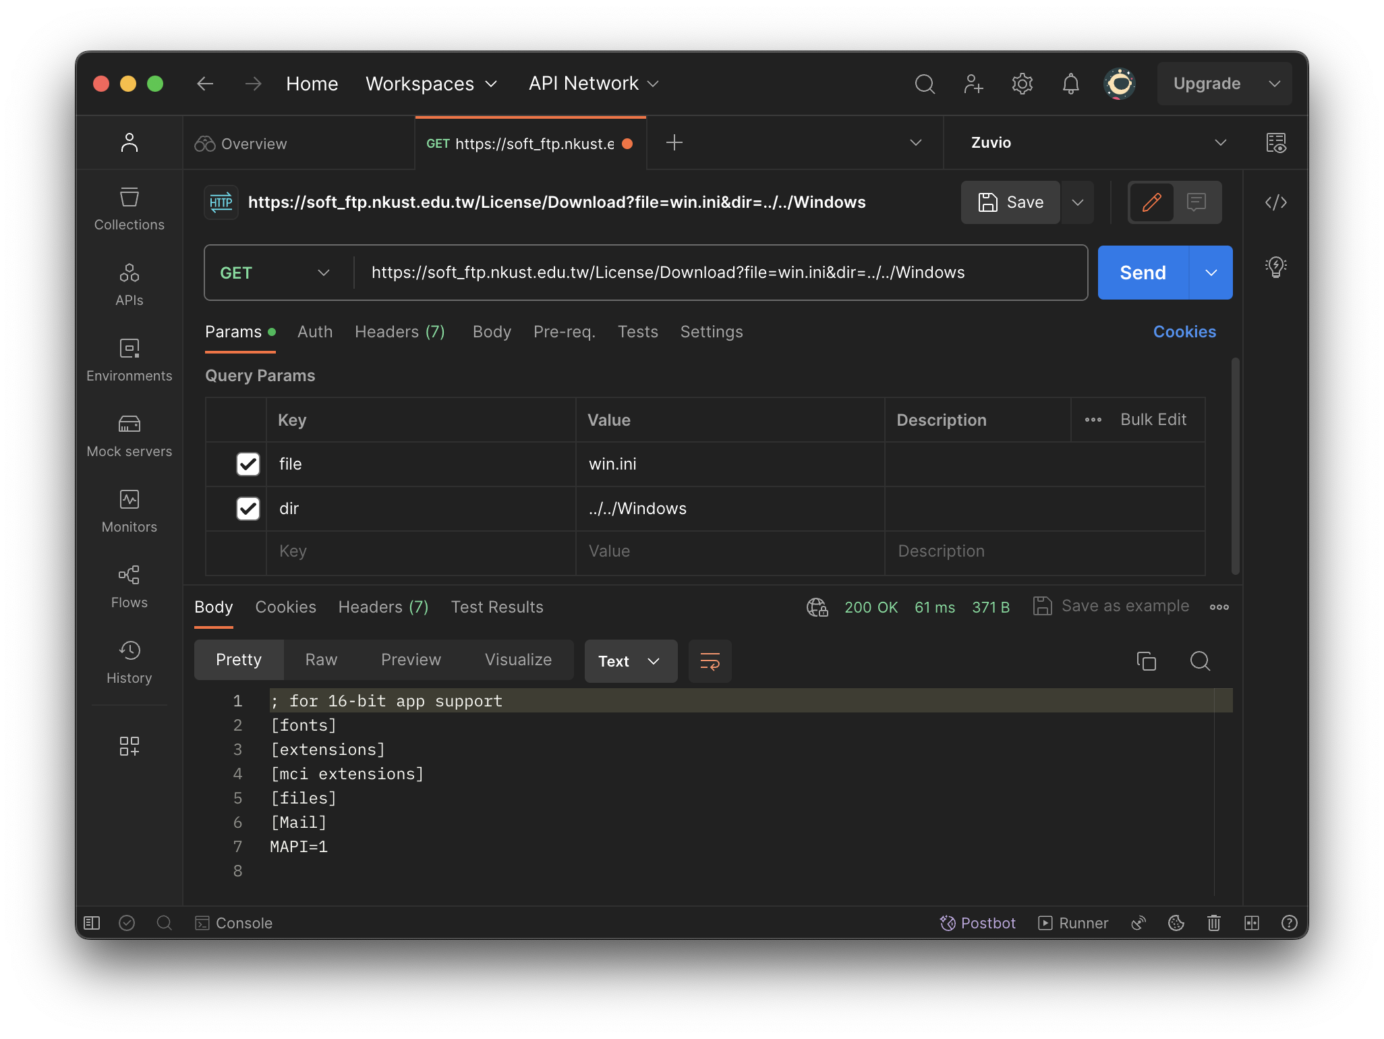Switch response view to Raw

tap(321, 659)
